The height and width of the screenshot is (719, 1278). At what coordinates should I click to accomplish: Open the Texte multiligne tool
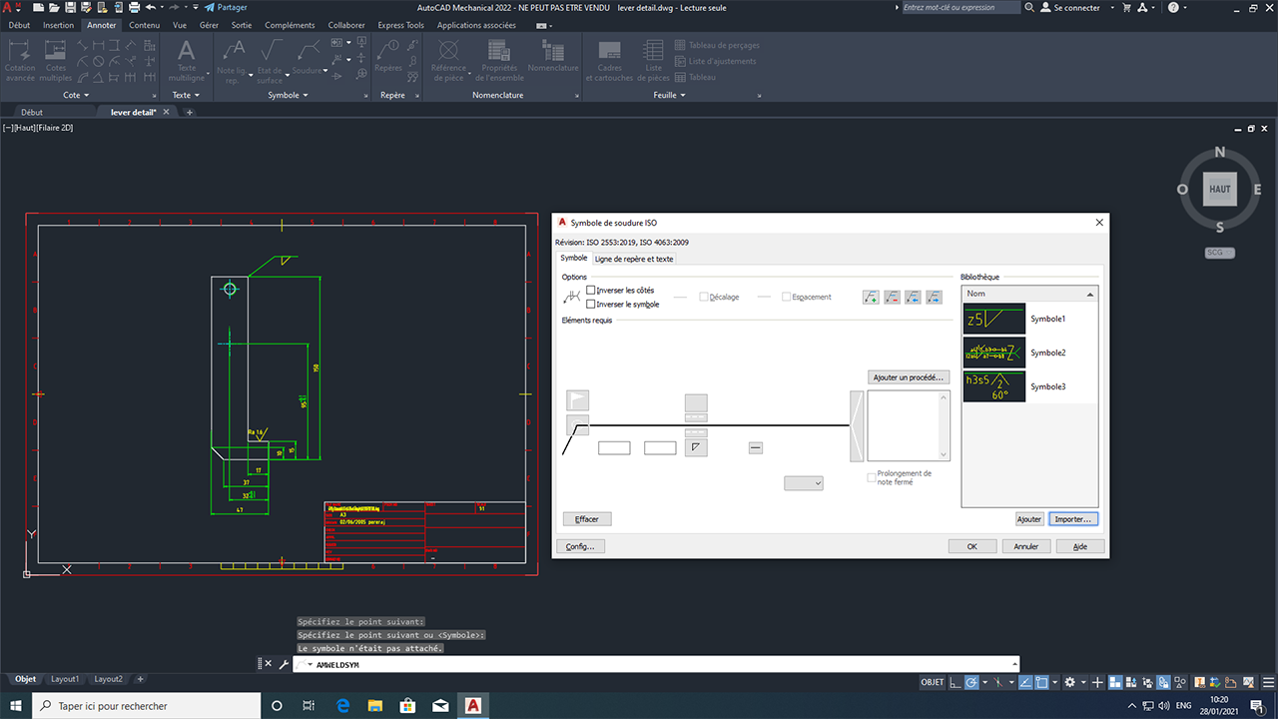pyautogui.click(x=186, y=60)
